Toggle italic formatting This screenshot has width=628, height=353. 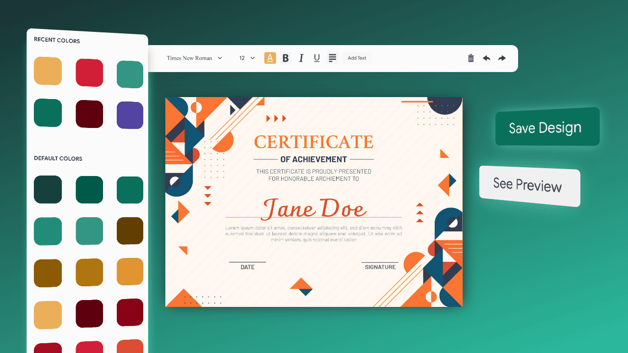(x=301, y=58)
